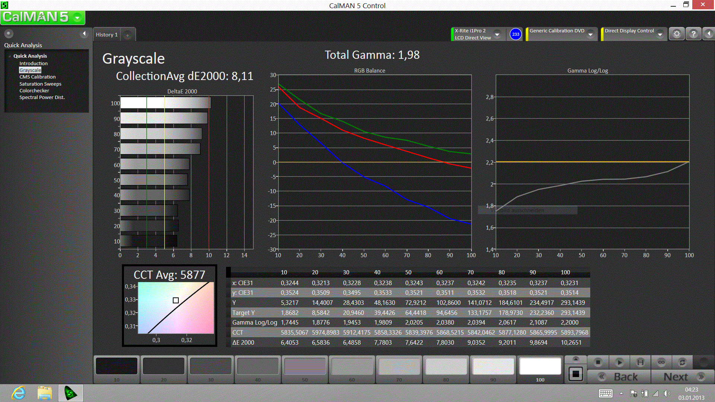Image resolution: width=715 pixels, height=402 pixels.
Task: Select the 100 percent white swatch
Action: click(540, 367)
